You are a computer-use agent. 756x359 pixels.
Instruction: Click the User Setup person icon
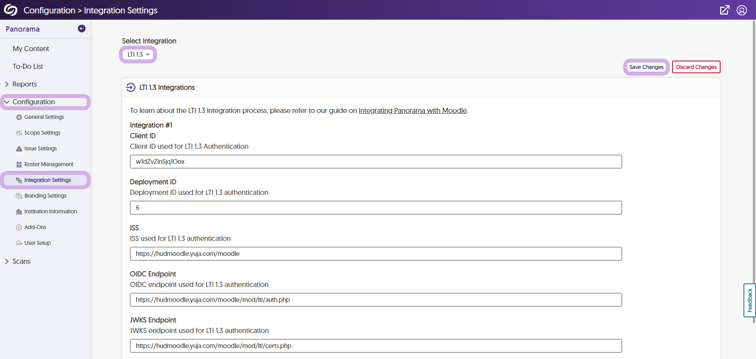click(19, 243)
